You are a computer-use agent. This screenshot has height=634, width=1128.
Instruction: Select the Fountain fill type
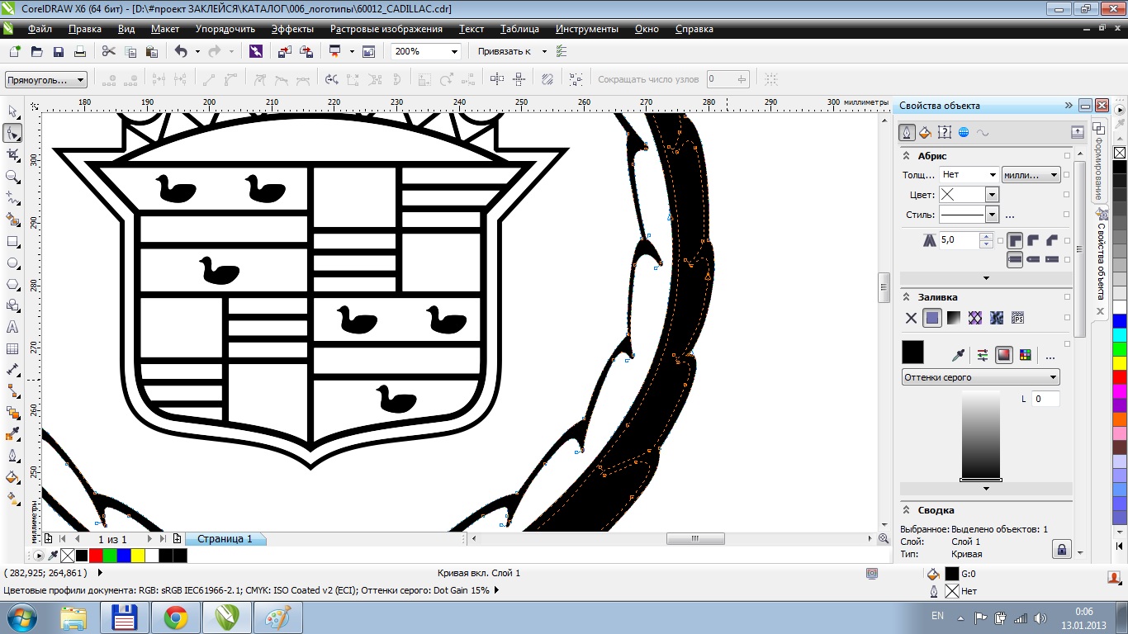coord(954,318)
